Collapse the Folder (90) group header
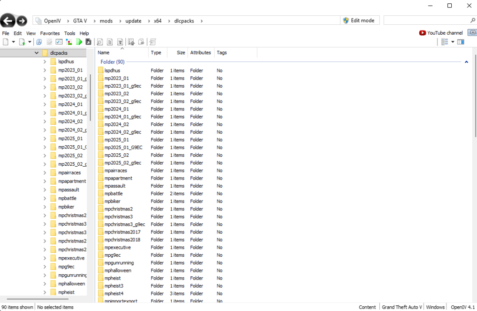This screenshot has width=477, height=311. 466,61
